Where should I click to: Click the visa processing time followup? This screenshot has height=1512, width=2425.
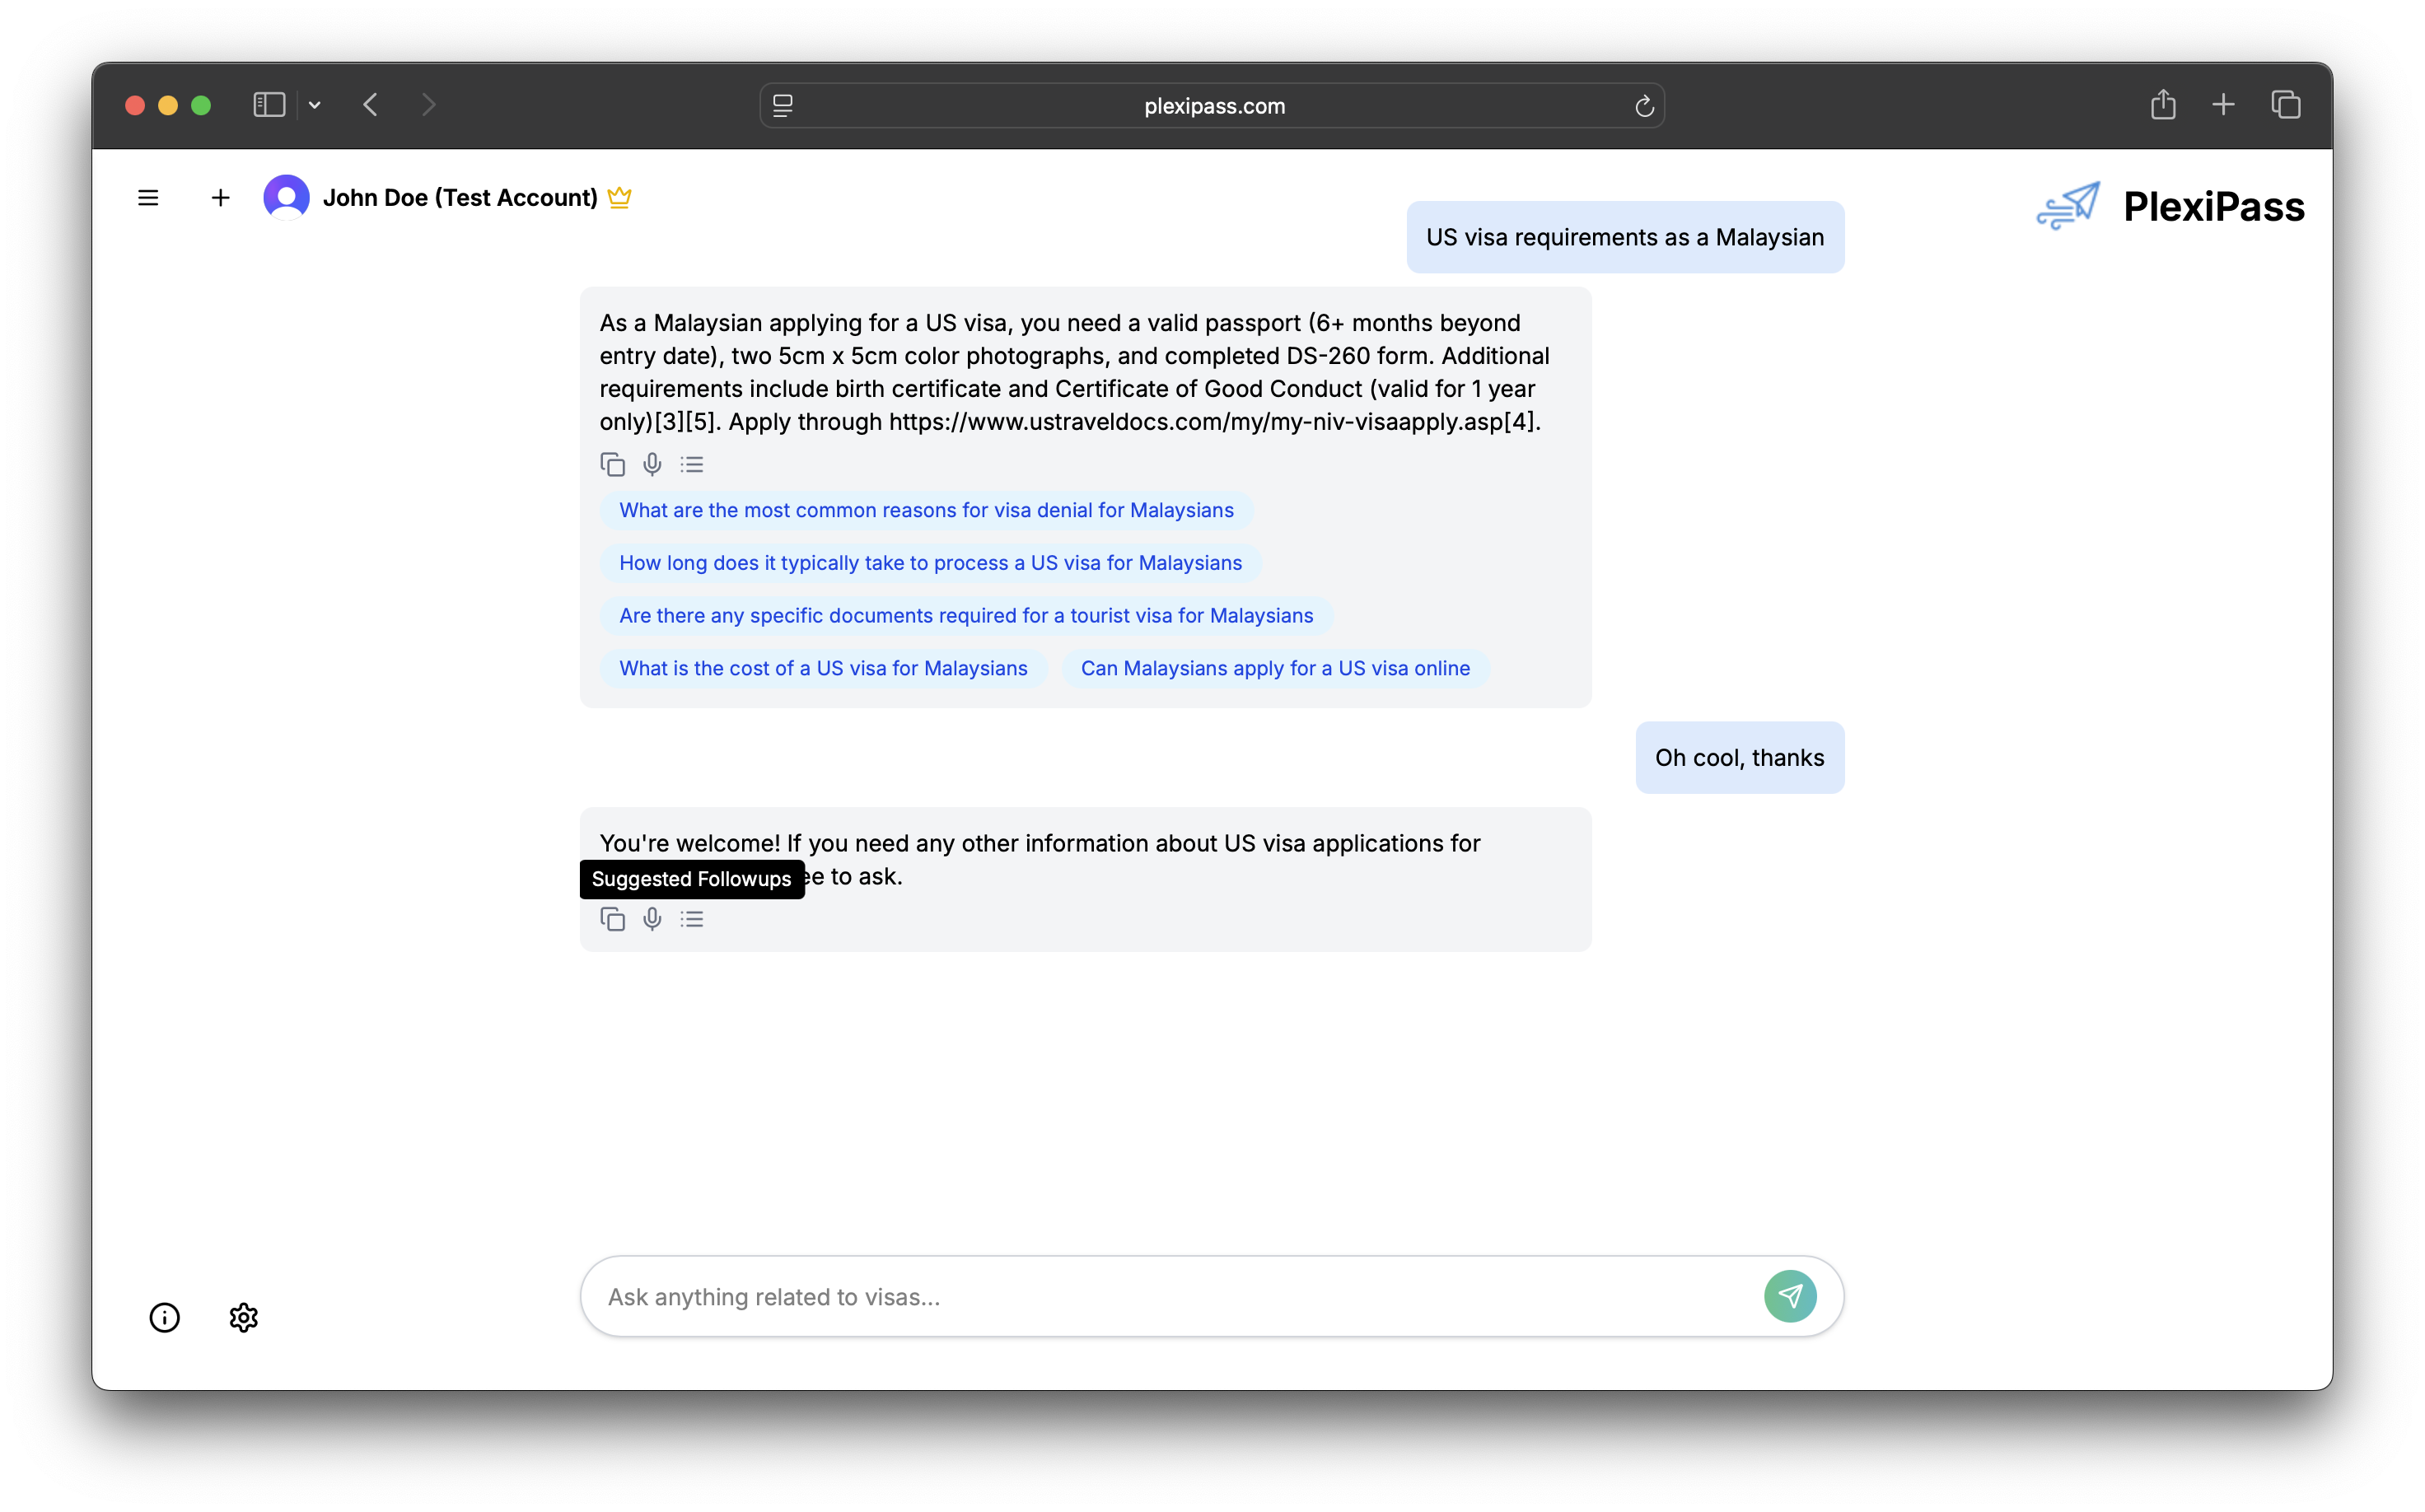pos(929,563)
